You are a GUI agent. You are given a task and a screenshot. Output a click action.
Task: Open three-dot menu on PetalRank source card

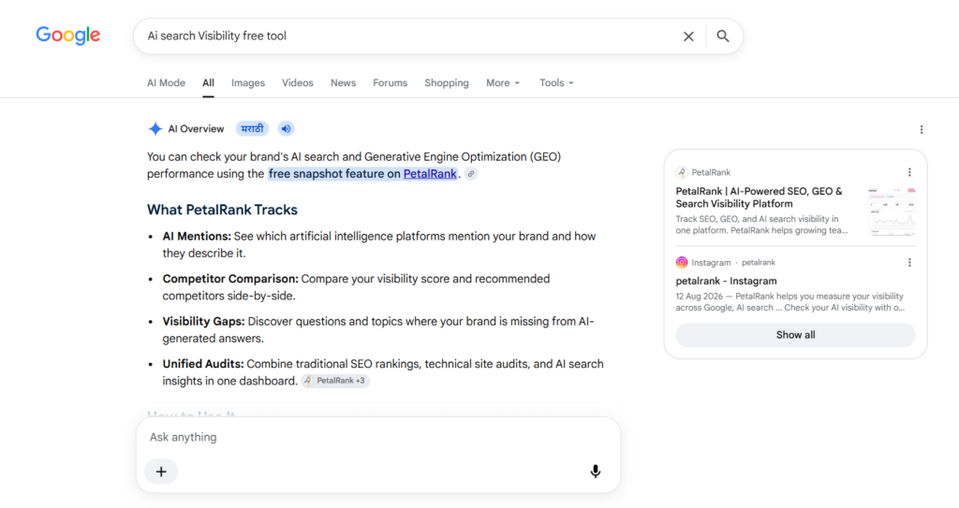tap(909, 172)
